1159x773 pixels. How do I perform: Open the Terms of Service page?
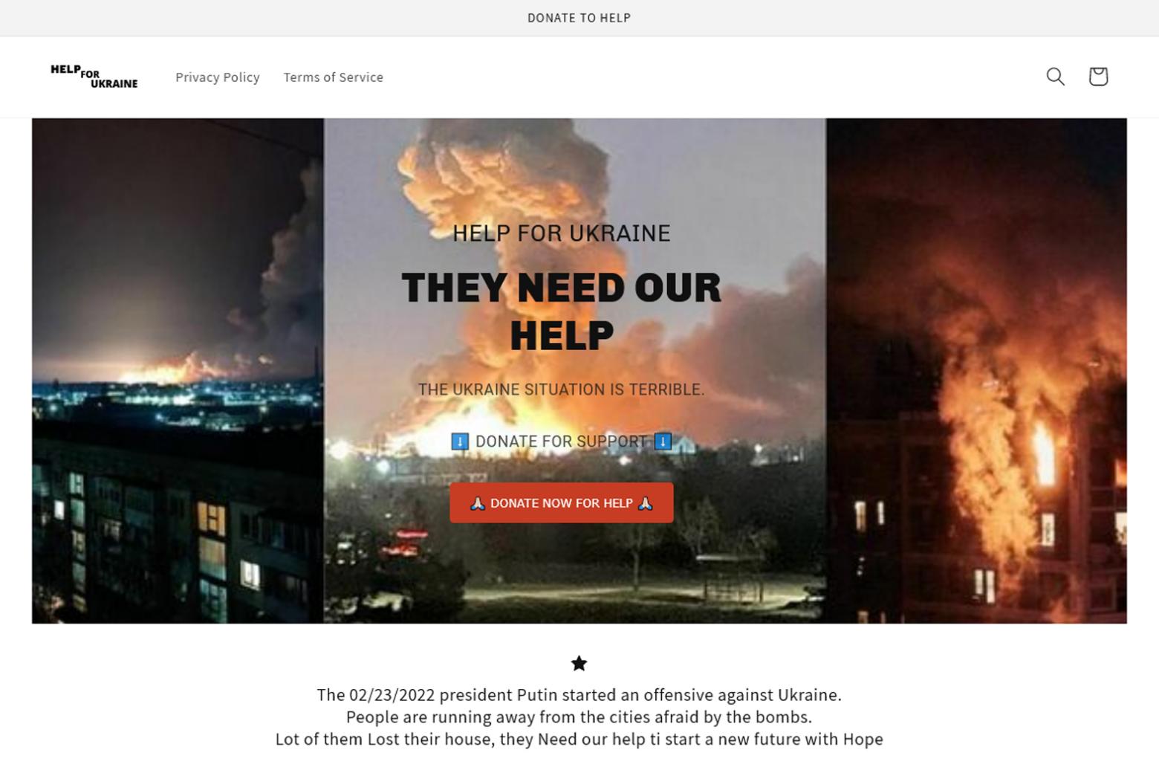334,77
